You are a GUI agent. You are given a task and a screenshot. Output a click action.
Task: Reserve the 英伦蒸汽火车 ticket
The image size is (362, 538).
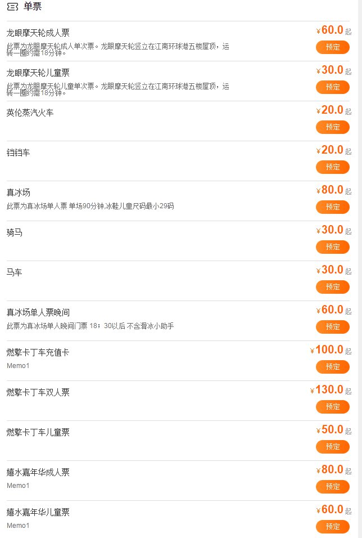click(x=333, y=127)
